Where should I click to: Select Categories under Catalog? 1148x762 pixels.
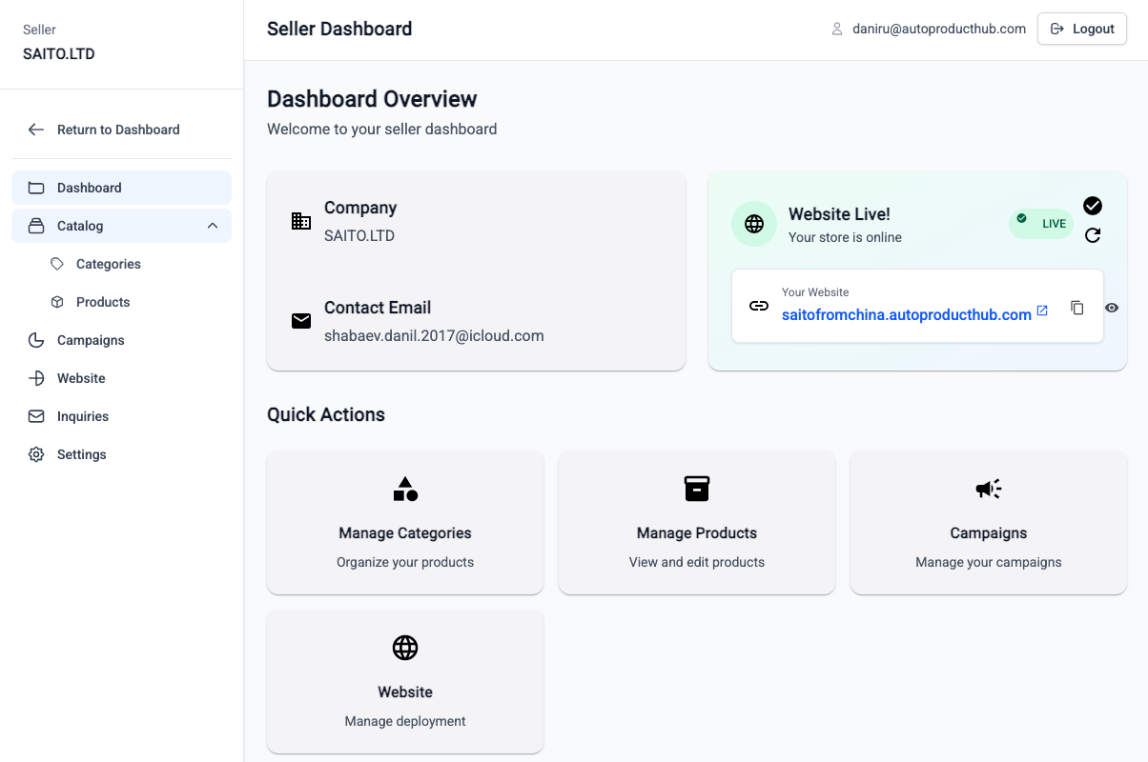pos(108,264)
